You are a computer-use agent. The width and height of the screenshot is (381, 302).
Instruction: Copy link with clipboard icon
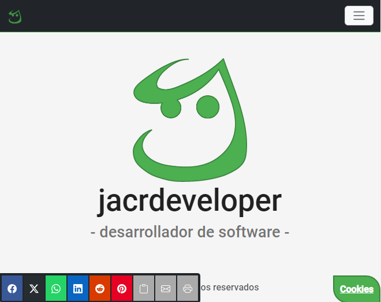[144, 288]
